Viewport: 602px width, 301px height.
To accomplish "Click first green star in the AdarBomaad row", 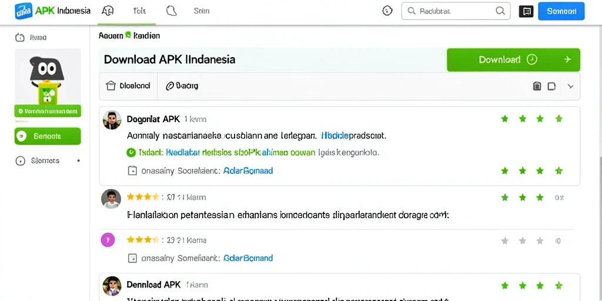I will pyautogui.click(x=504, y=170).
